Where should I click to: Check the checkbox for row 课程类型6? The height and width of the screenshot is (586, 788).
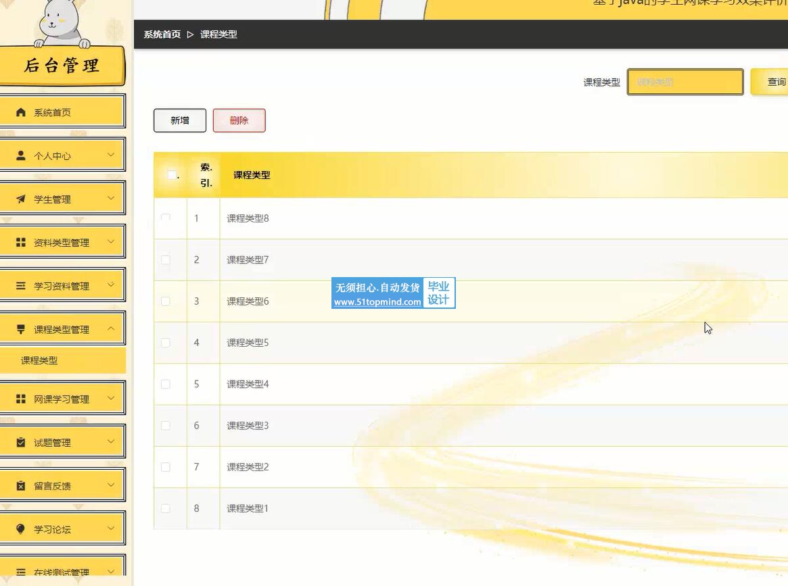click(x=165, y=301)
